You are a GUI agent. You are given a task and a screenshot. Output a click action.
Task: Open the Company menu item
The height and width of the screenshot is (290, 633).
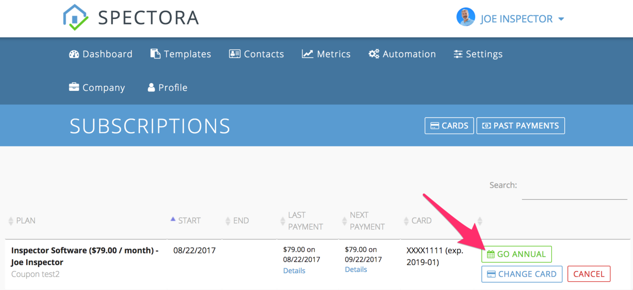(x=97, y=88)
